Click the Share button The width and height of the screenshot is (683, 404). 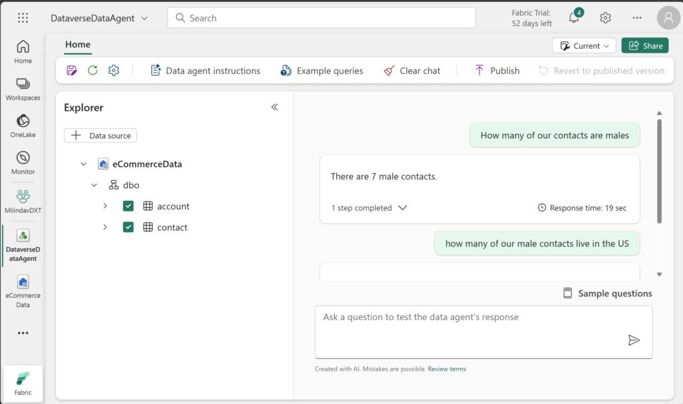tap(644, 45)
